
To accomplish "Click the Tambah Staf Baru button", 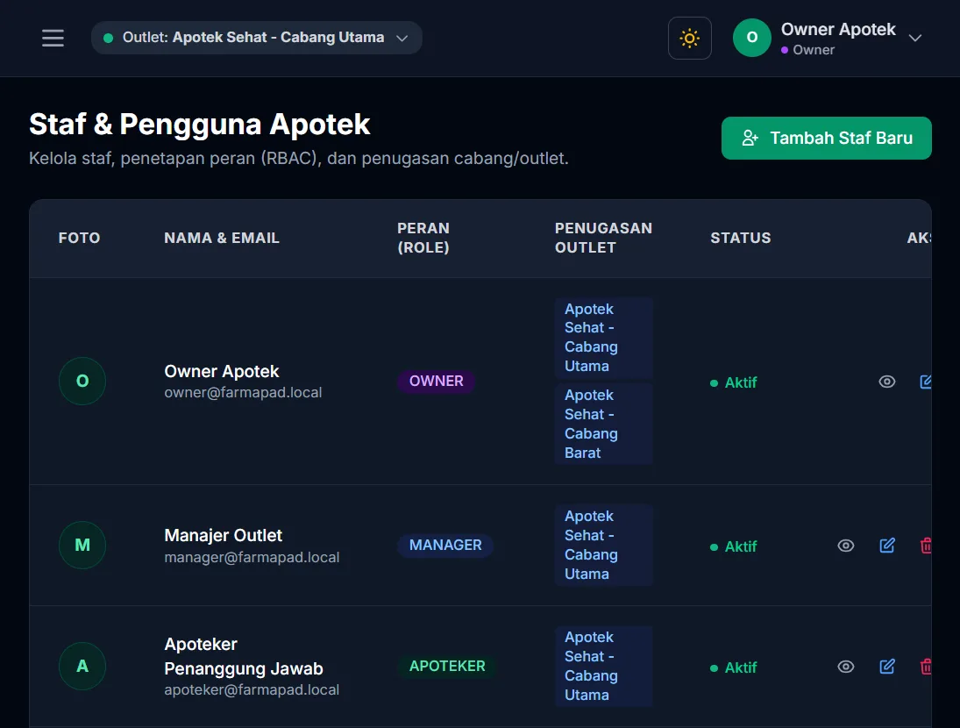I will 826,139.
